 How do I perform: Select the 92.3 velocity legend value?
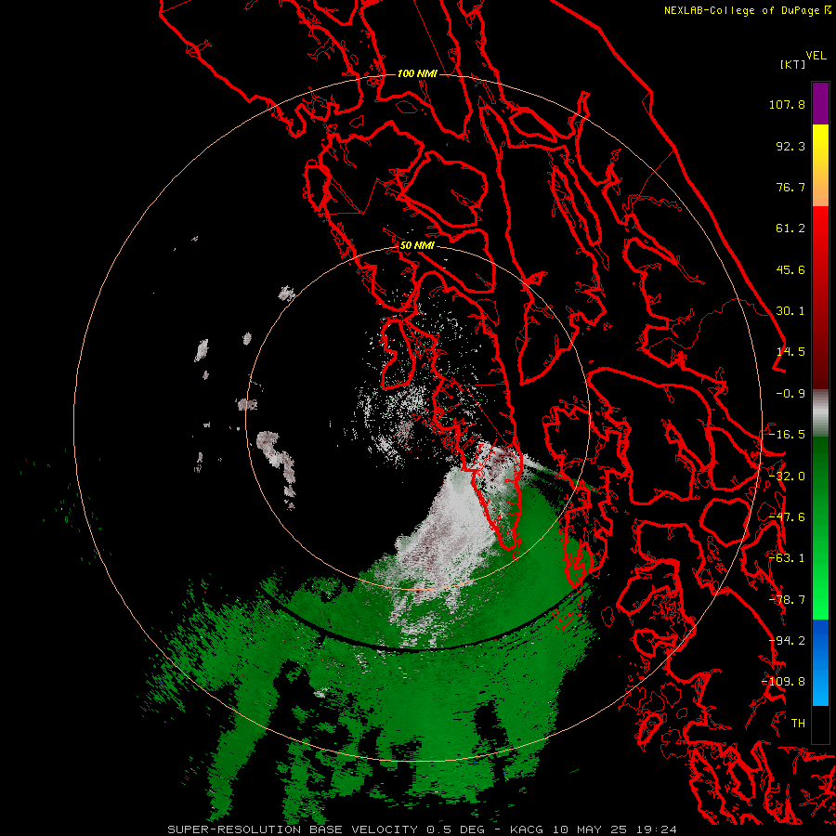790,146
